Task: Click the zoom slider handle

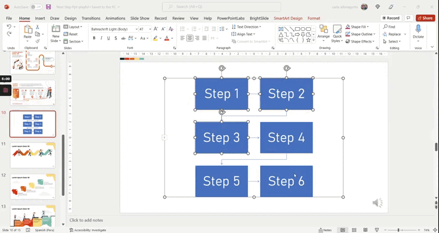Action: [x=398, y=230]
